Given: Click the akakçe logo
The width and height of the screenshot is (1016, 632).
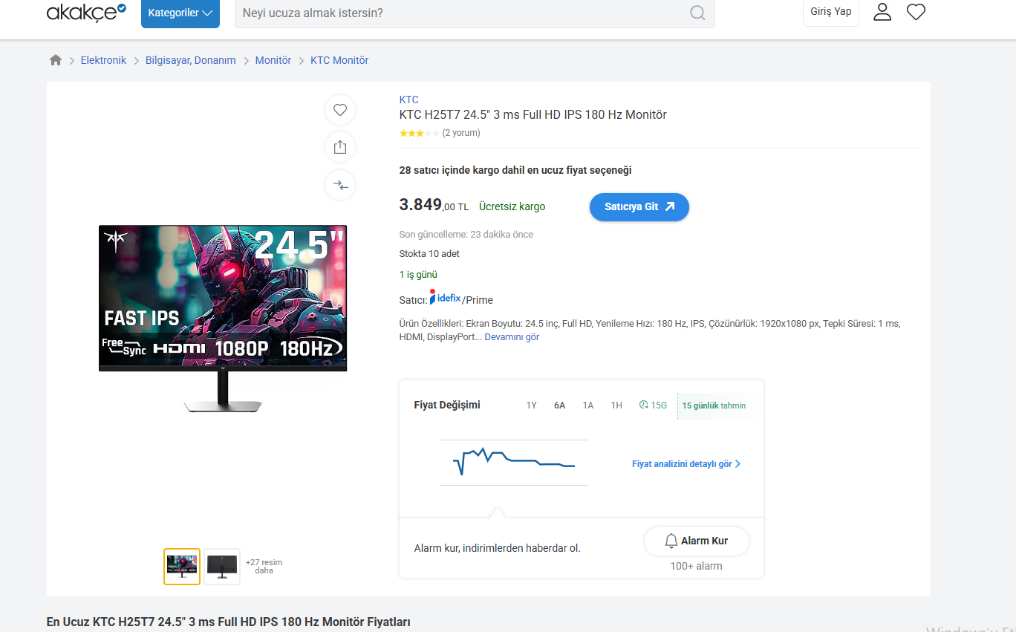Looking at the screenshot, I should (86, 13).
